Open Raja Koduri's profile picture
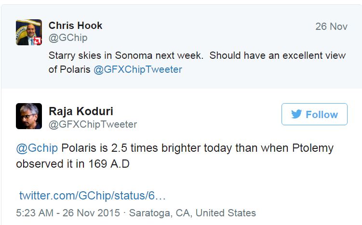The height and width of the screenshot is (225, 362). (29, 116)
